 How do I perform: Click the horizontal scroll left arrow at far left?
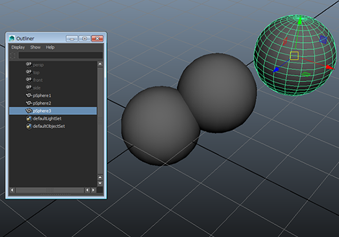coord(12,190)
